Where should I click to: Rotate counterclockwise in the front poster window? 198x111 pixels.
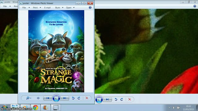point(73,98)
